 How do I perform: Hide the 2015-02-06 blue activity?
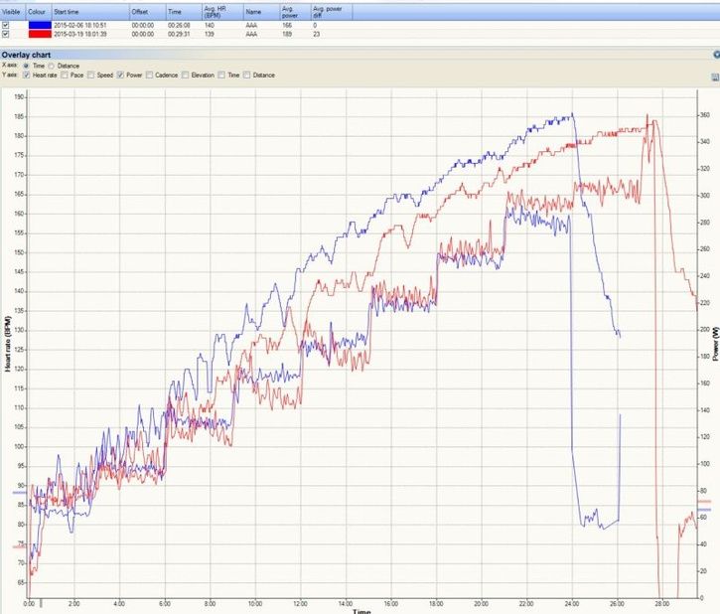(x=6, y=24)
